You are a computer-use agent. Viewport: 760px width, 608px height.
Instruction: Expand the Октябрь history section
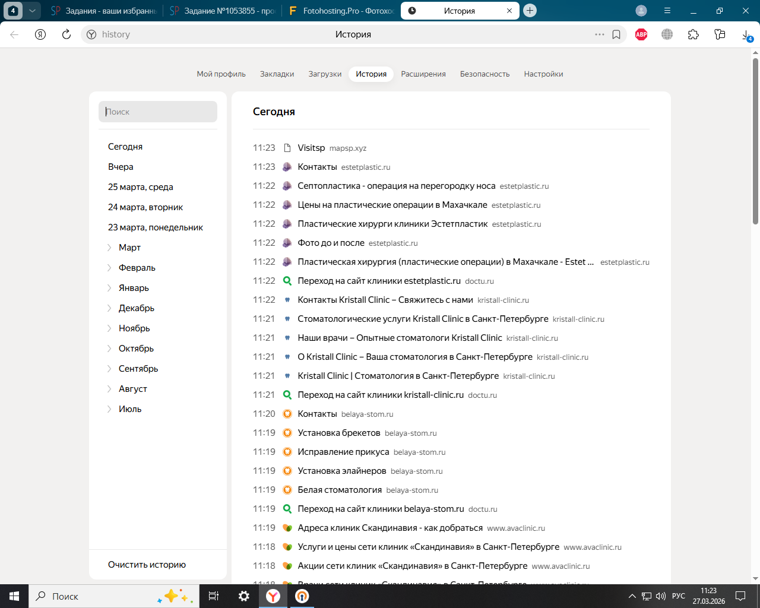(109, 349)
